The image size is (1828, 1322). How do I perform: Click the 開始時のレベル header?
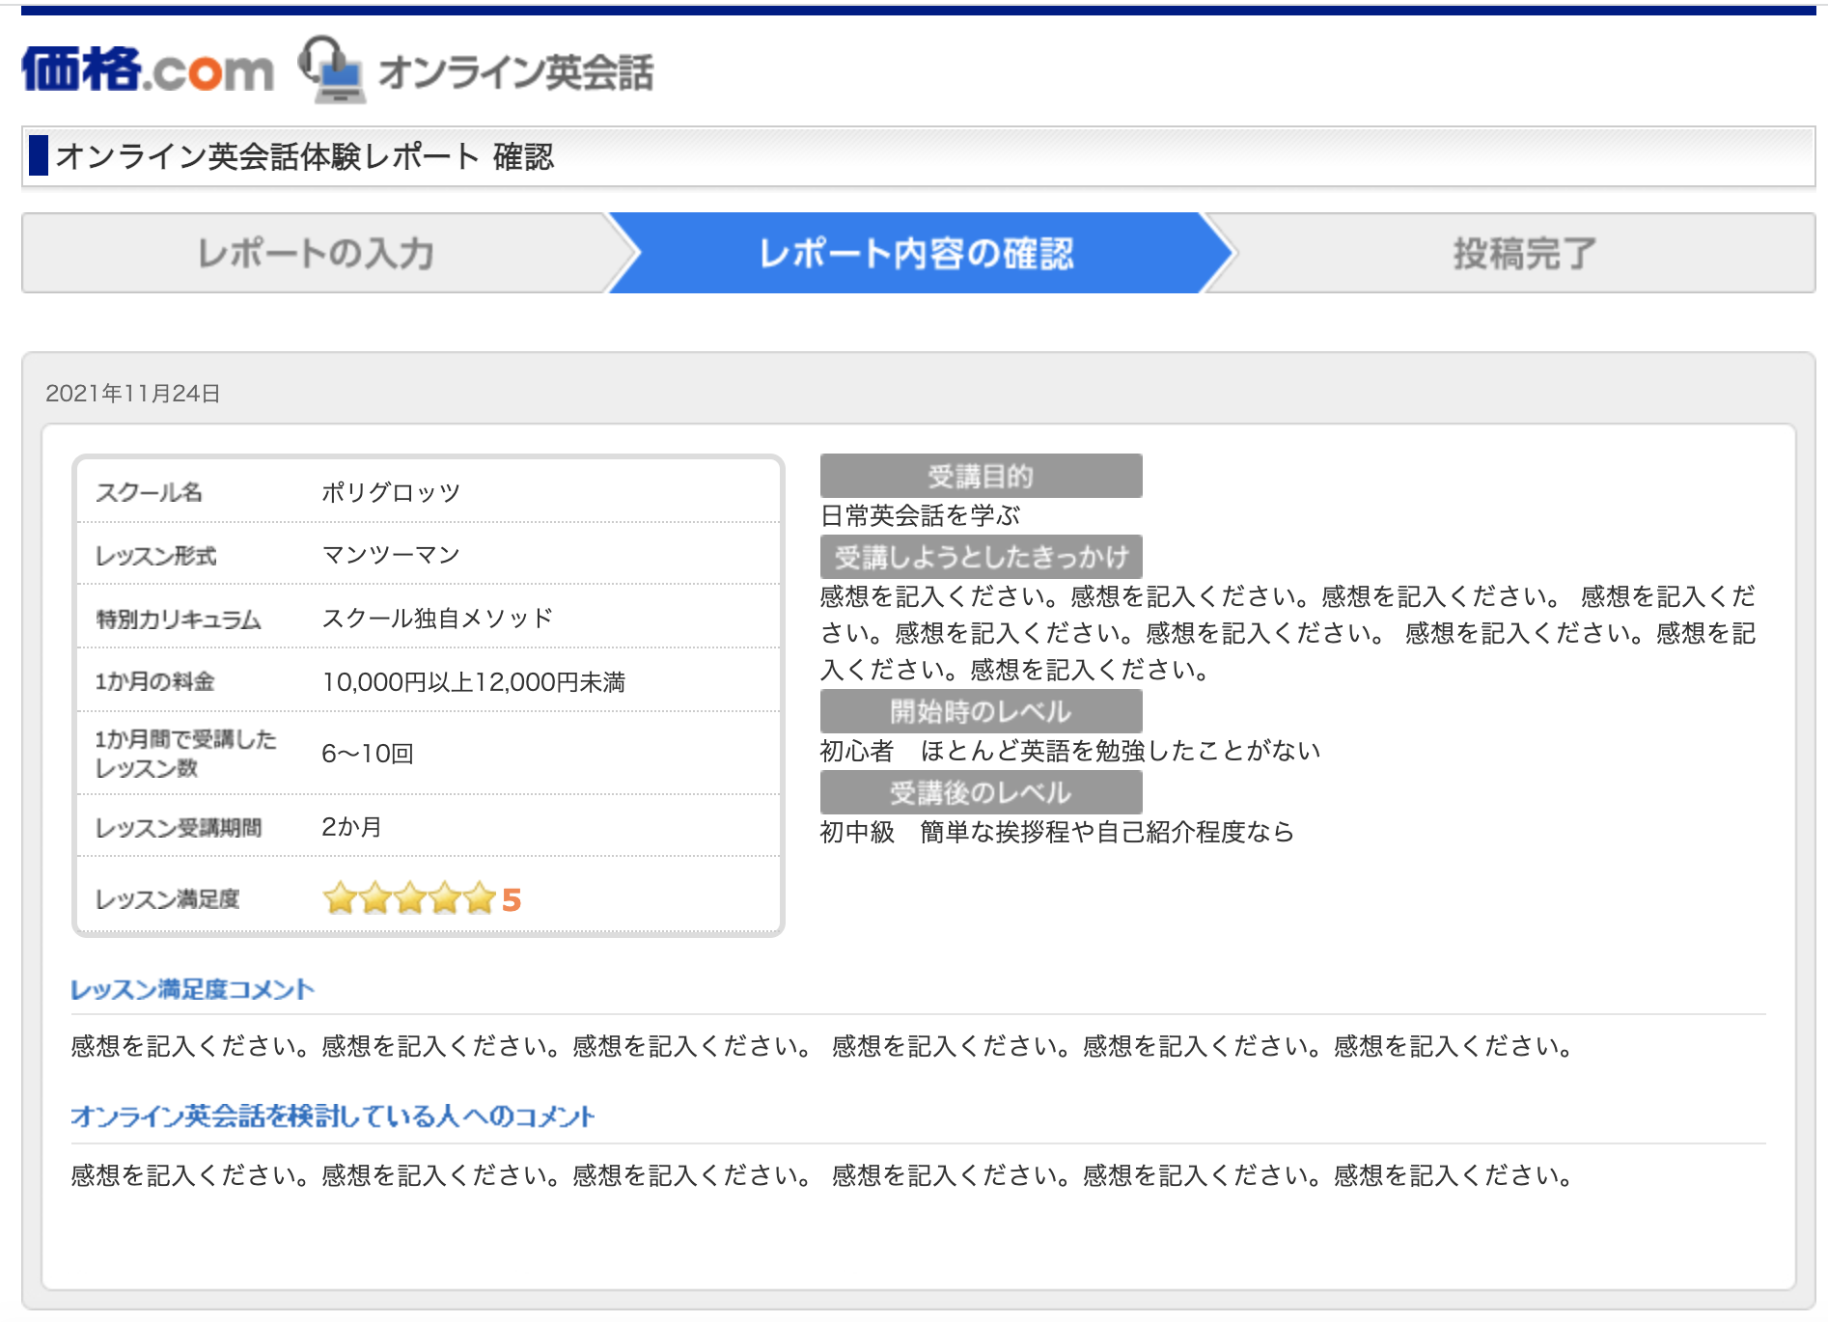point(981,711)
